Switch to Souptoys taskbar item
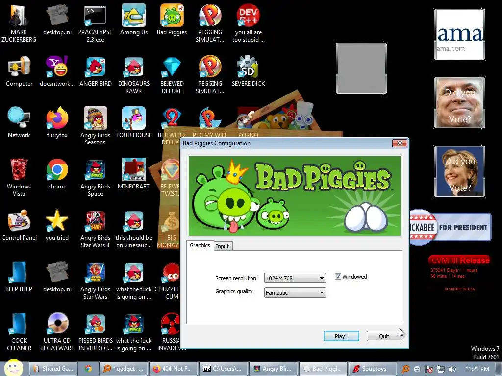 (x=373, y=369)
